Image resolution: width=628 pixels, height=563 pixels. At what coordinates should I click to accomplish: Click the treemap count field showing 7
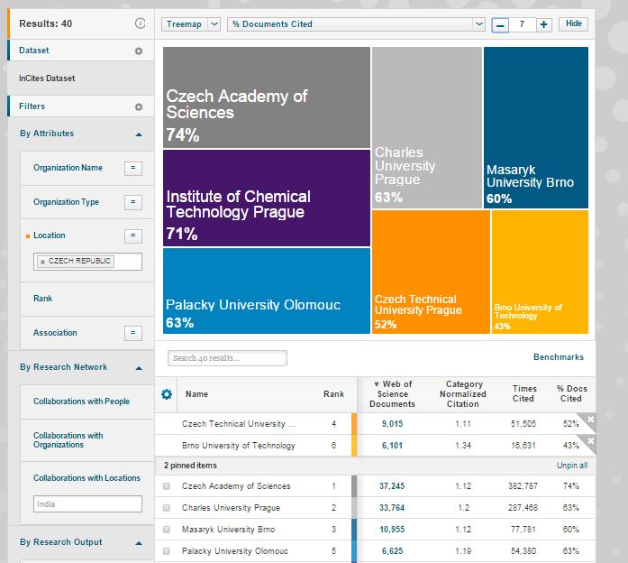tap(522, 25)
